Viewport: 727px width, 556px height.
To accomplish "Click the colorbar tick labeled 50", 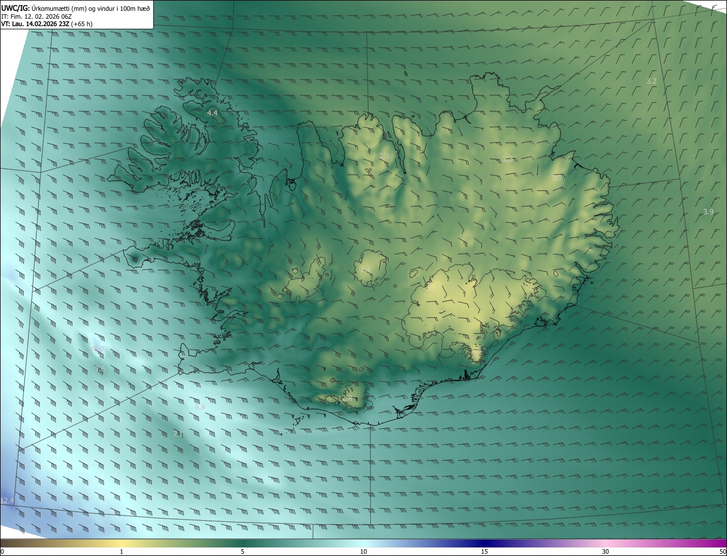I will click(x=722, y=551).
